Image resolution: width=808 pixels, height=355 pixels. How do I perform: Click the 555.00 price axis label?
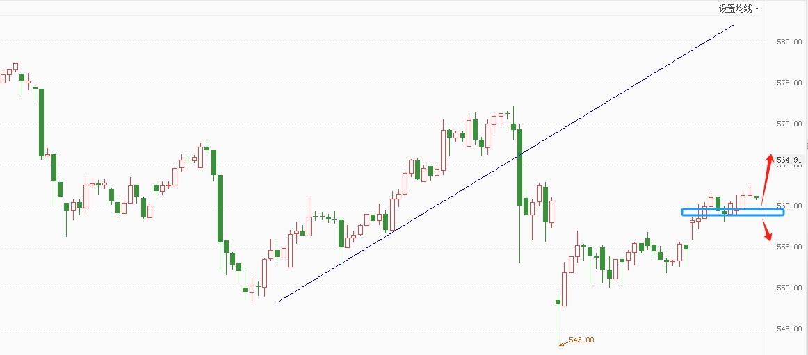click(x=789, y=247)
